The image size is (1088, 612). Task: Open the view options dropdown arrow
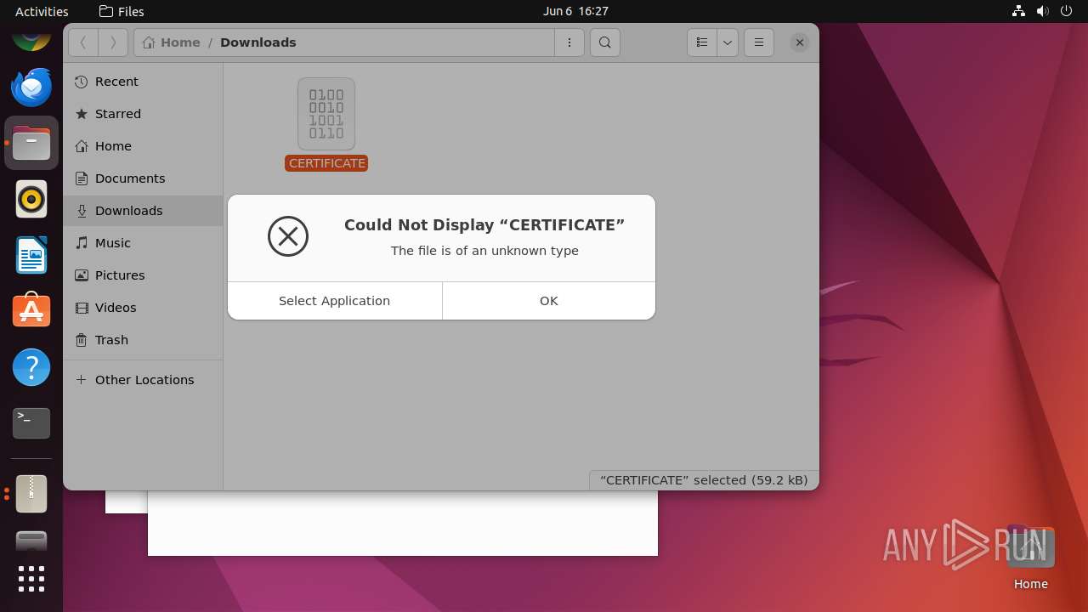click(728, 42)
